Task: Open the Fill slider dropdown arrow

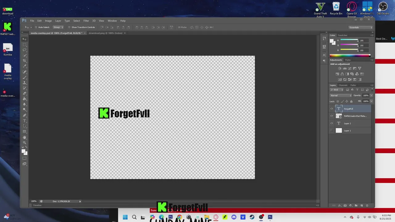Action: [371, 101]
